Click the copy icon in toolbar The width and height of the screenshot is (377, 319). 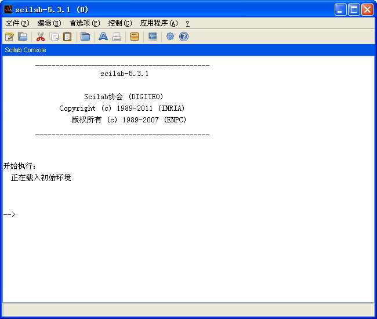(x=54, y=37)
